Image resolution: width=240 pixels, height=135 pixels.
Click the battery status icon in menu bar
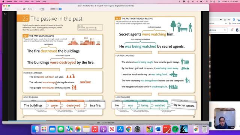[202, 1]
